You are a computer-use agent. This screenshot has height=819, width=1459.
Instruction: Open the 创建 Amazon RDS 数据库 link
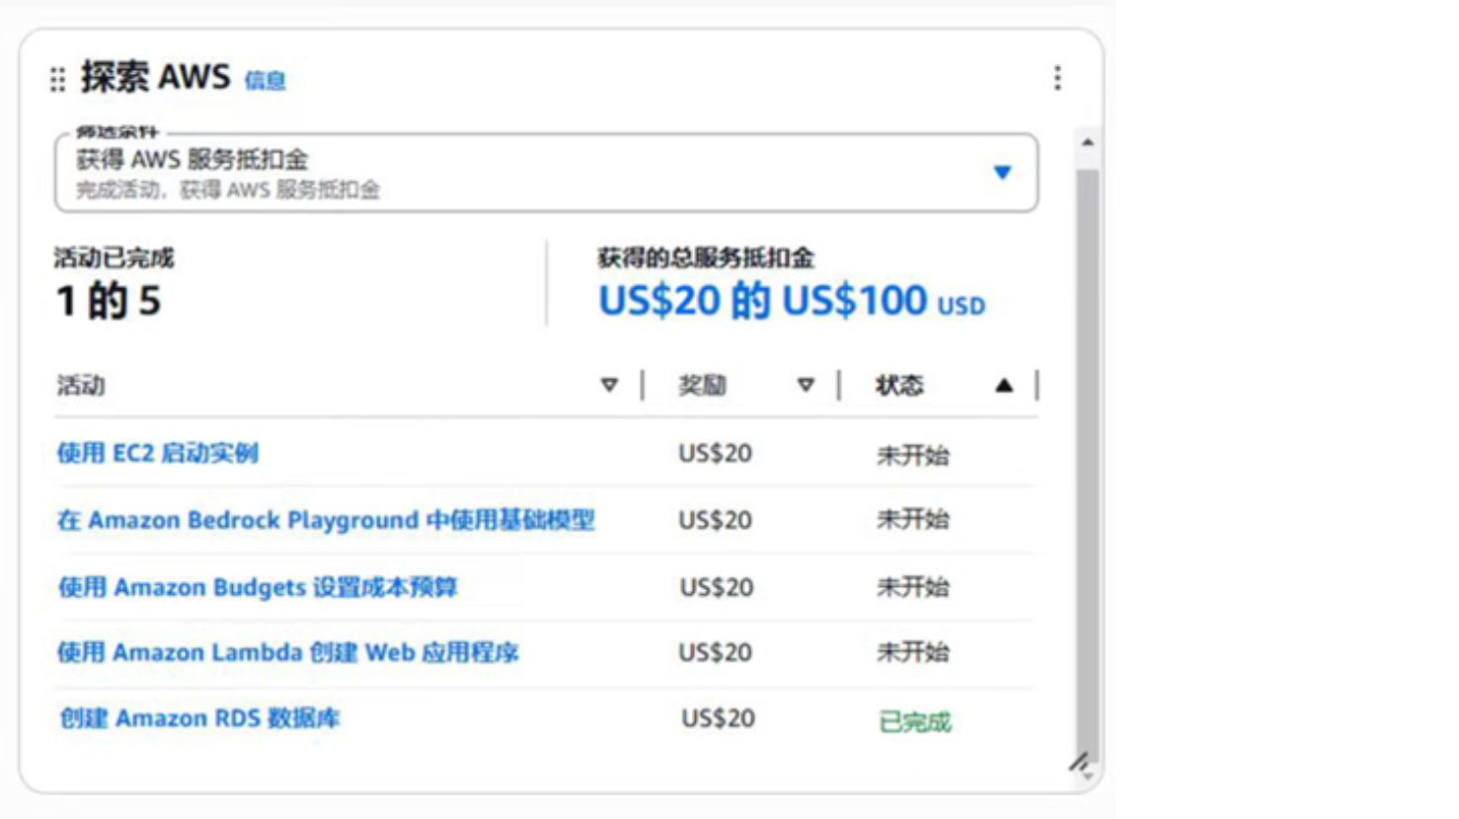click(199, 718)
